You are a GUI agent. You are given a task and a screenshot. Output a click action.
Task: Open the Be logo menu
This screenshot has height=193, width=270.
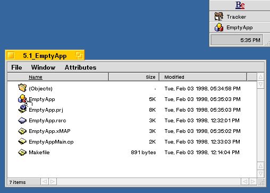click(240, 5)
